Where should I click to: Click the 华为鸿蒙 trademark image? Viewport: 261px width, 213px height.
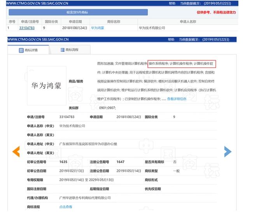click(x=47, y=86)
